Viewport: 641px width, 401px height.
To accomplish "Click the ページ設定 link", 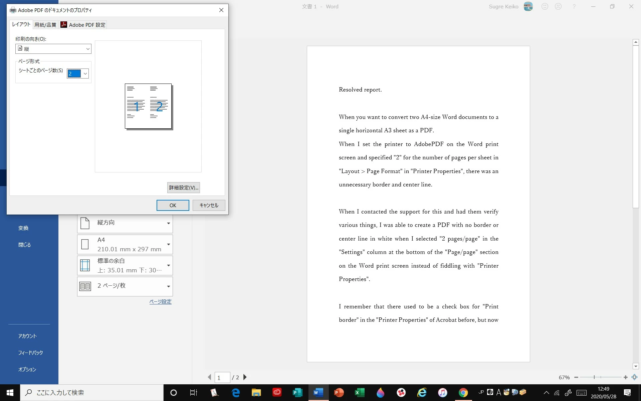I will pos(160,301).
